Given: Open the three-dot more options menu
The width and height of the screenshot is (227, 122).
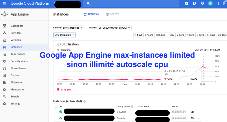Looking at the screenshot, I should [218, 3].
